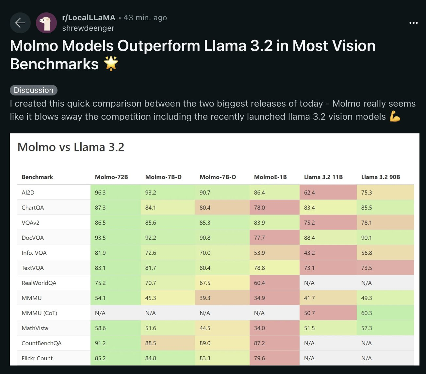Select the llama mascot icon on the avatar
The width and height of the screenshot is (426, 374).
(x=46, y=23)
